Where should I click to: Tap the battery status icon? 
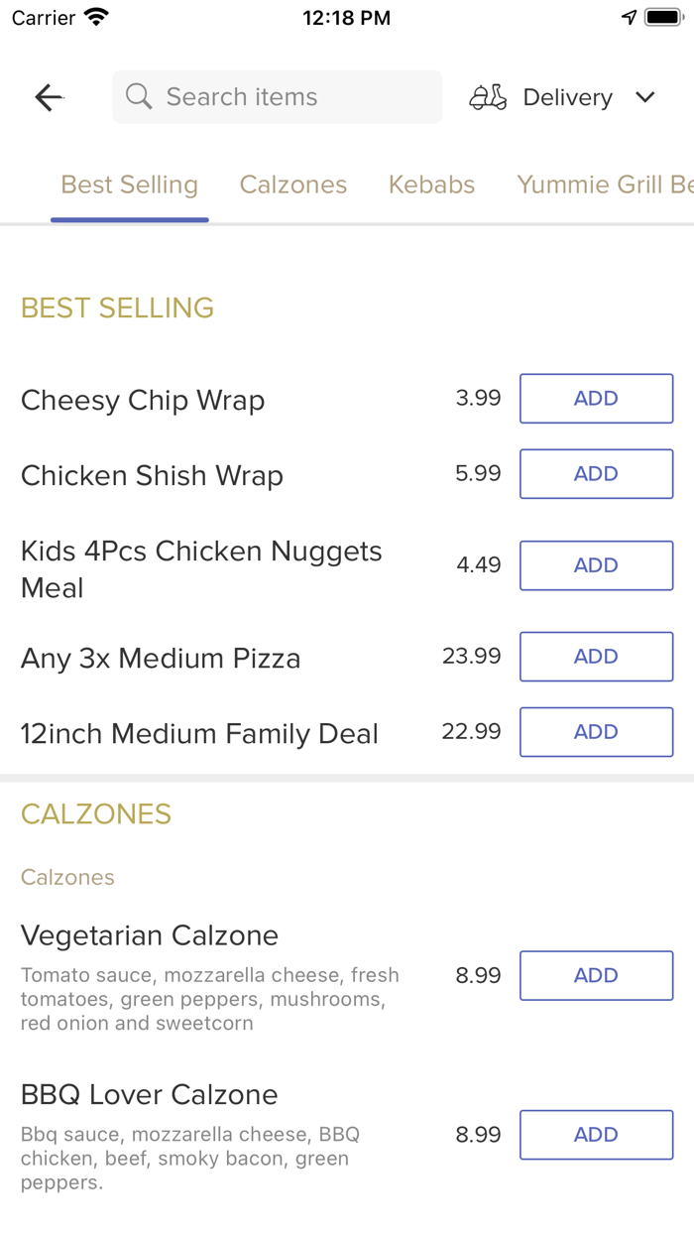pyautogui.click(x=663, y=18)
